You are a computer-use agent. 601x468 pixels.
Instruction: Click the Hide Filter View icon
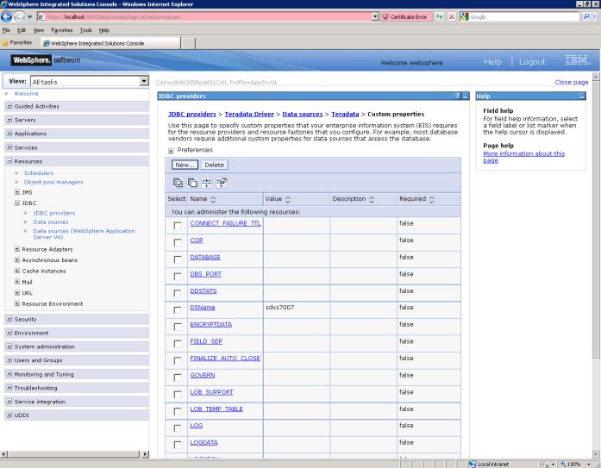pyautogui.click(x=222, y=183)
